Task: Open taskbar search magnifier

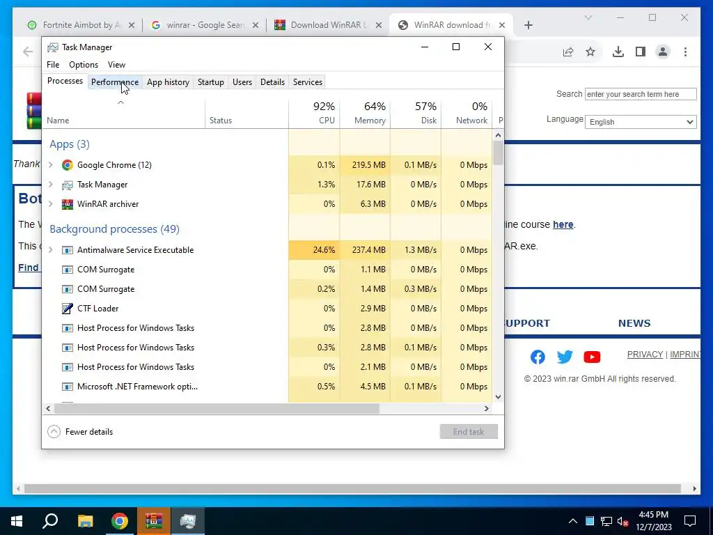Action: [50, 521]
